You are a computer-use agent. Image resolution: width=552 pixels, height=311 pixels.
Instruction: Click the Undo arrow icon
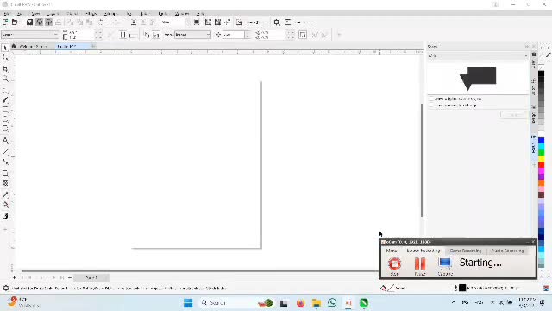(101, 22)
